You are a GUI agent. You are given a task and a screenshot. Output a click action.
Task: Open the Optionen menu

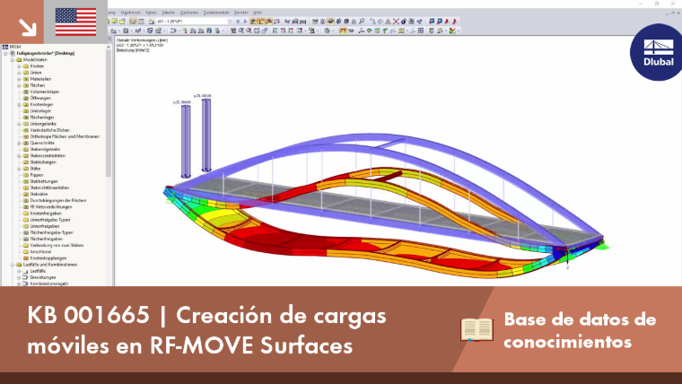(x=189, y=13)
